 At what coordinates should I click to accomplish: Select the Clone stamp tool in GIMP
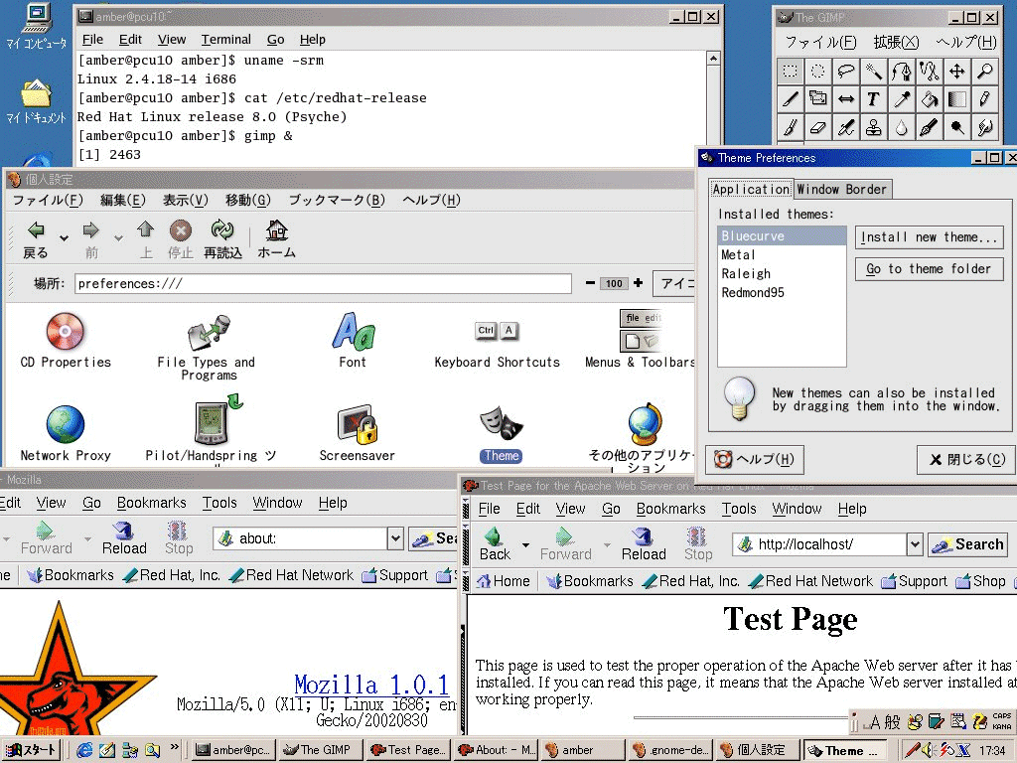coord(874,127)
